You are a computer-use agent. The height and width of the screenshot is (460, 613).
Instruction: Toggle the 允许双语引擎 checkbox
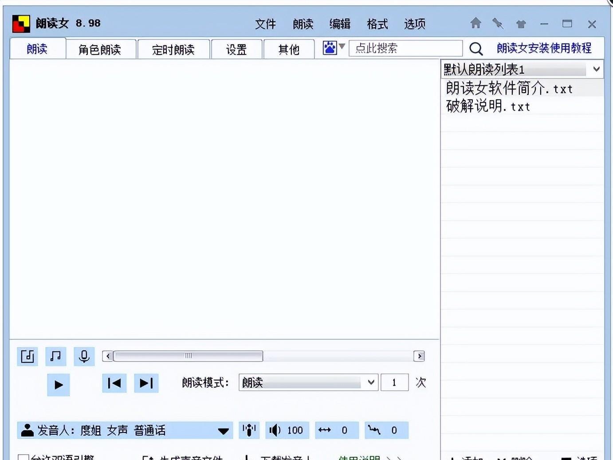coord(24,457)
